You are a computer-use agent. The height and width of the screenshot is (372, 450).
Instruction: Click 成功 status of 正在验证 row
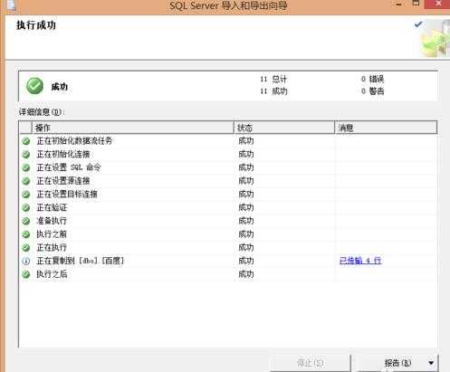pyautogui.click(x=246, y=207)
